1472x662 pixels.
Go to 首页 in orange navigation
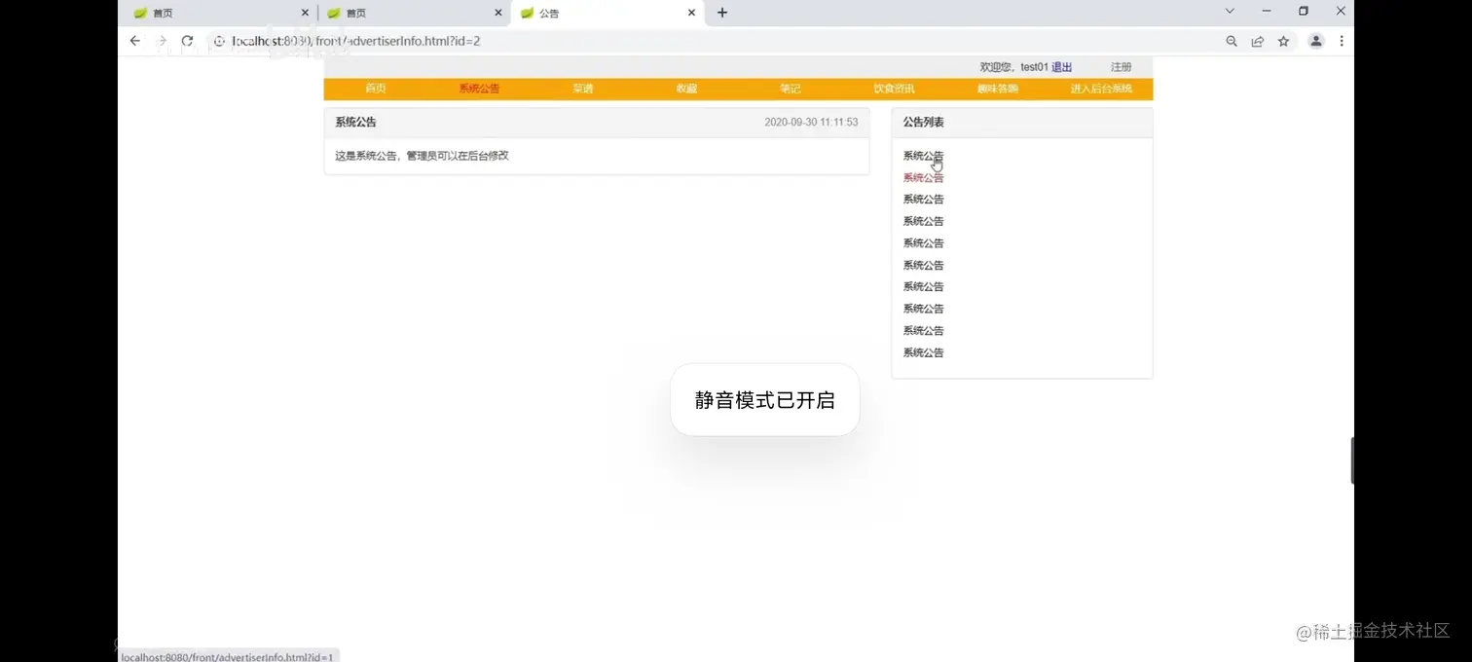(376, 89)
